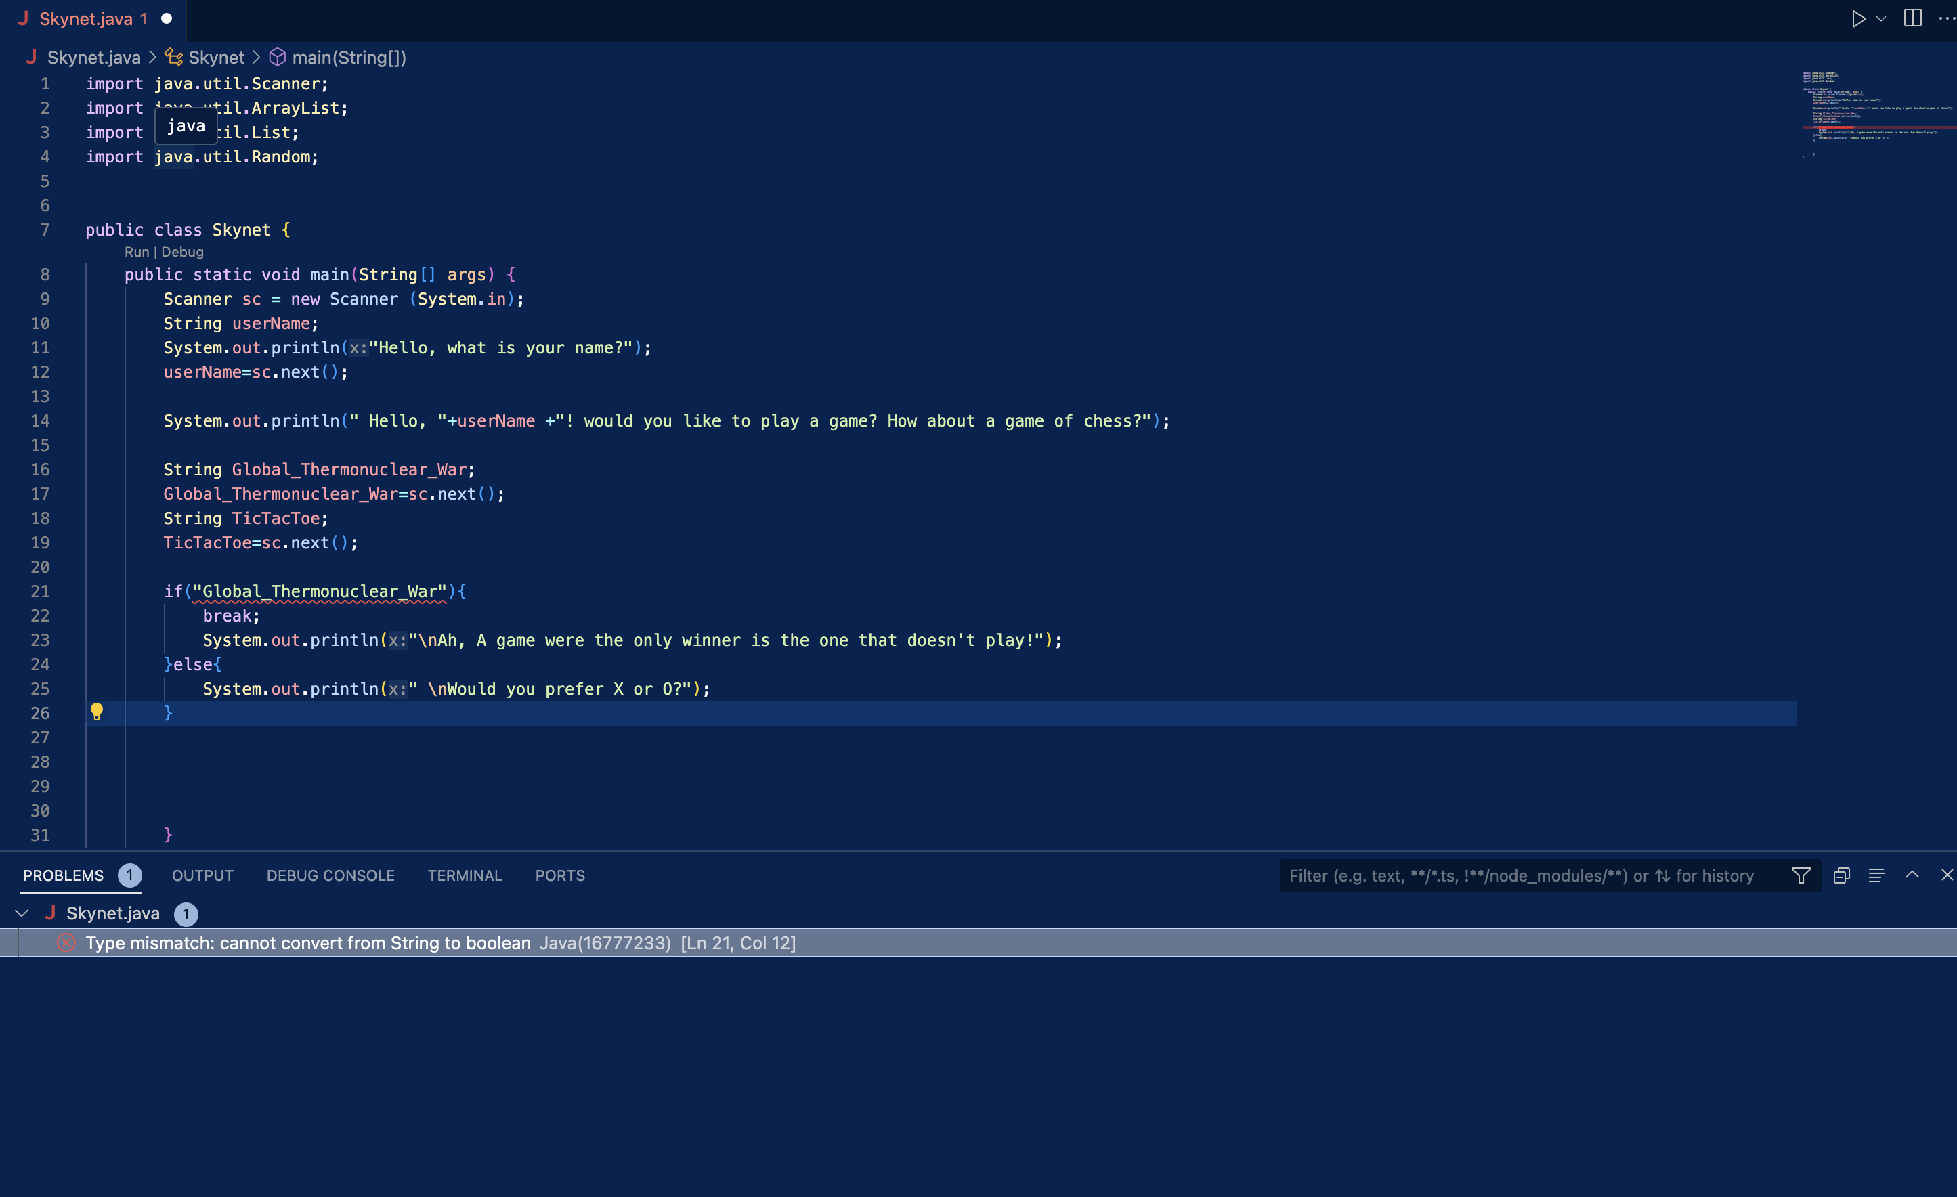Split the editor to the right
This screenshot has height=1197, width=1957.
click(x=1912, y=18)
